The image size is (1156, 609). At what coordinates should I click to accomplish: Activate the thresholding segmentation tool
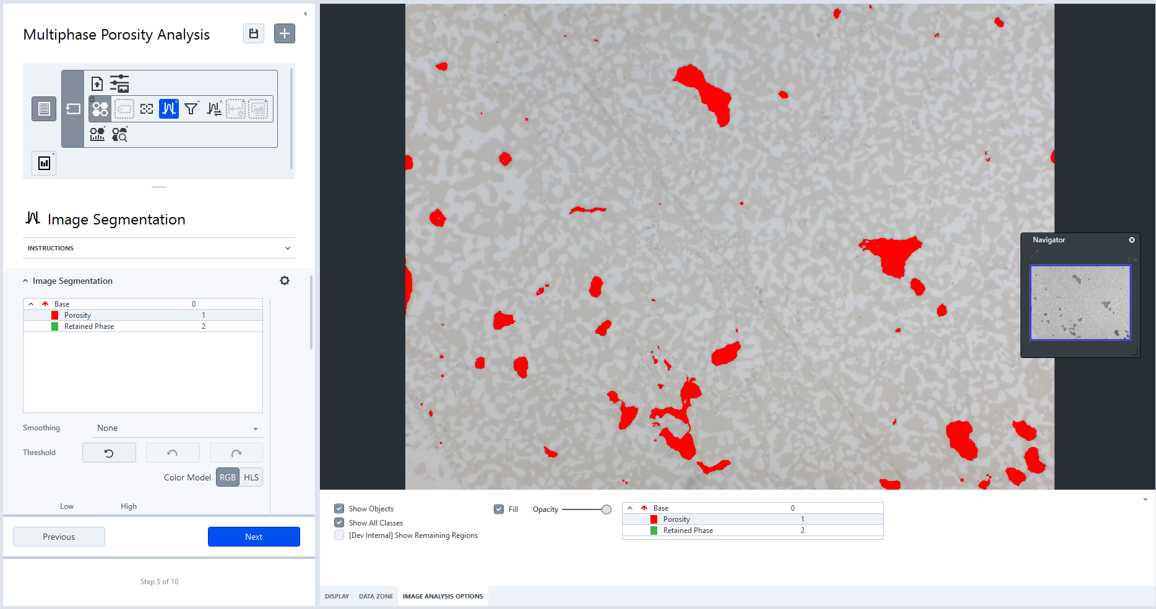[168, 109]
